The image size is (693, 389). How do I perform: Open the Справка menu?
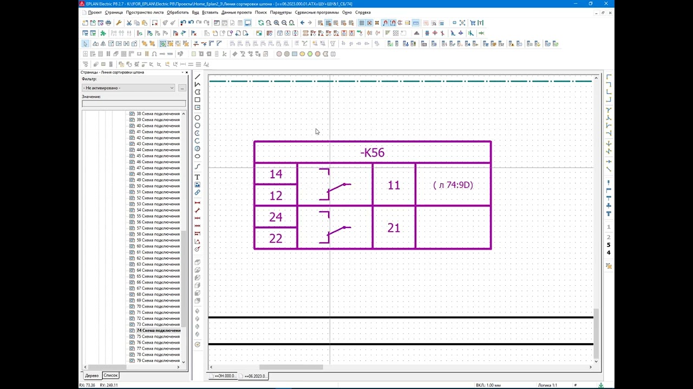(x=363, y=12)
